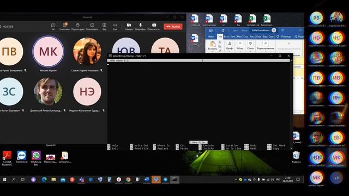Select the МК participant tile
The height and width of the screenshot is (196, 349).
point(48,52)
